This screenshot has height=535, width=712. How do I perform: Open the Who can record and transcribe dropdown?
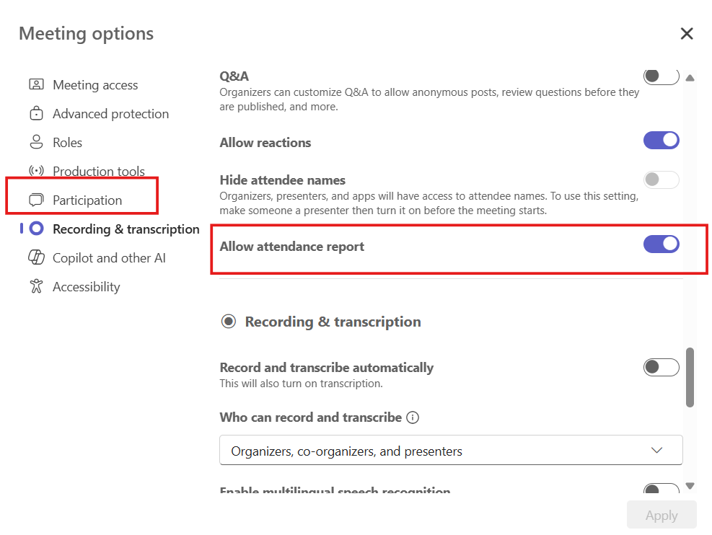coord(450,450)
